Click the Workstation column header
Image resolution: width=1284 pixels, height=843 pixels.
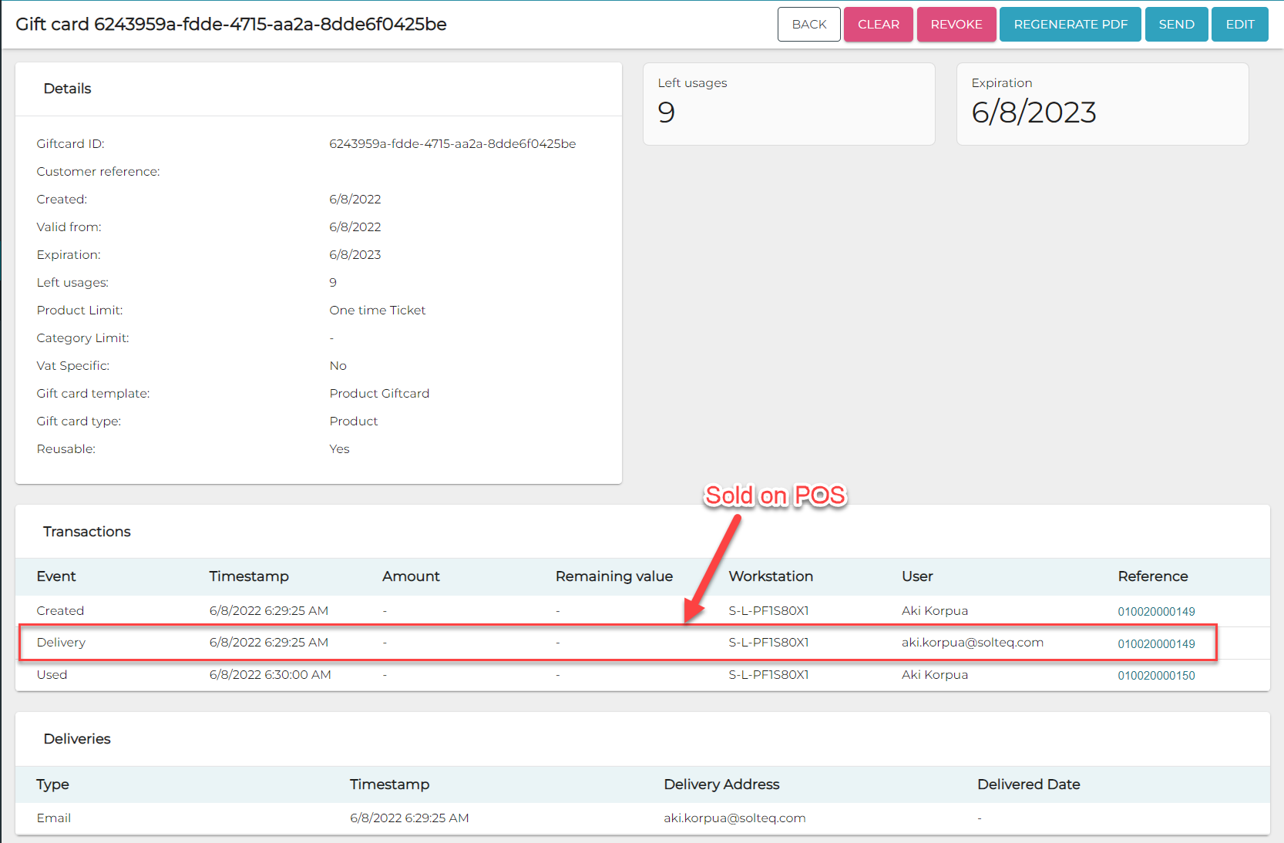pos(771,576)
